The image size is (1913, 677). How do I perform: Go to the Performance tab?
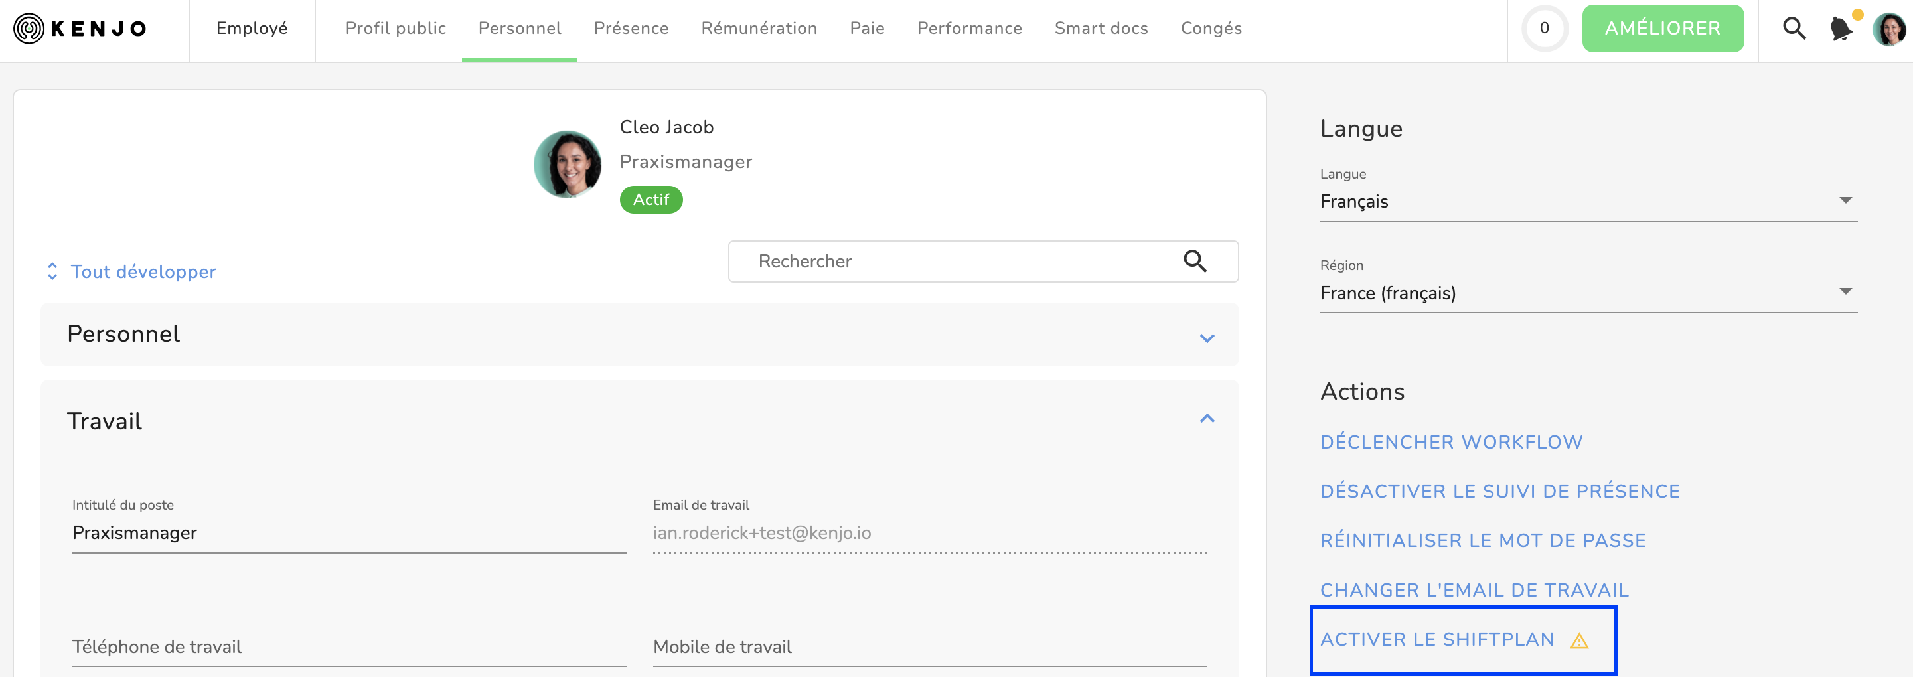[970, 28]
